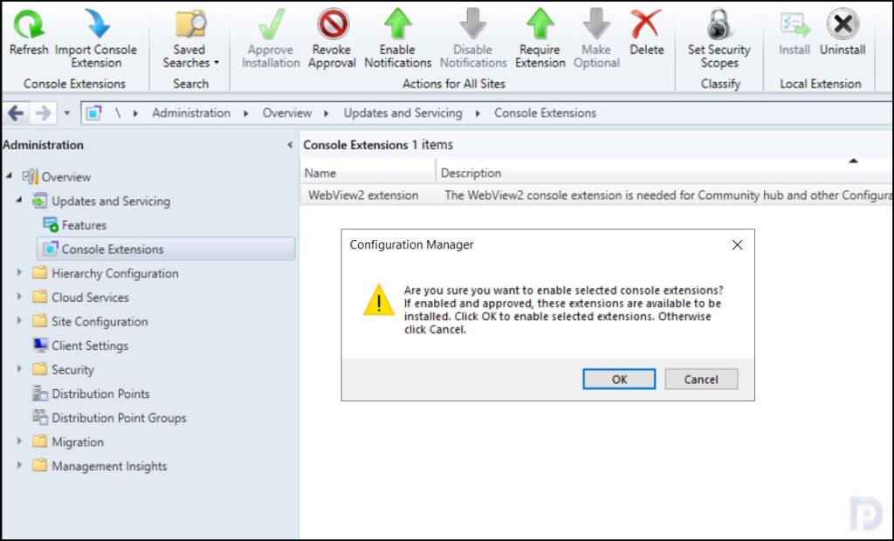Viewport: 894px width, 541px height.
Task: Click Updates and Servicing in the breadcrumb
Action: tap(402, 113)
